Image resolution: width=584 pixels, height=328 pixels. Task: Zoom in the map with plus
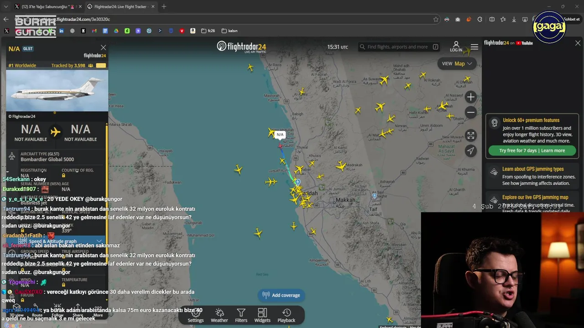tap(471, 97)
